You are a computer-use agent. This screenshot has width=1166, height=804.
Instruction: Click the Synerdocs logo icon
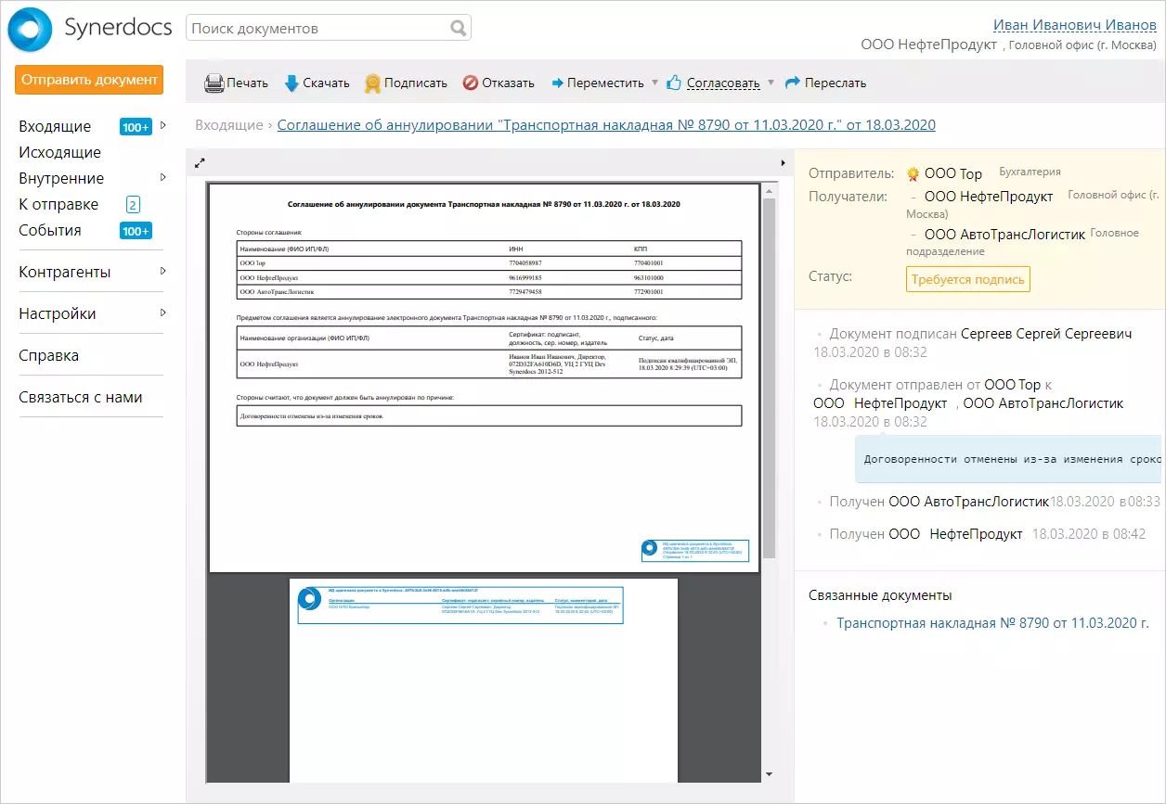(31, 29)
